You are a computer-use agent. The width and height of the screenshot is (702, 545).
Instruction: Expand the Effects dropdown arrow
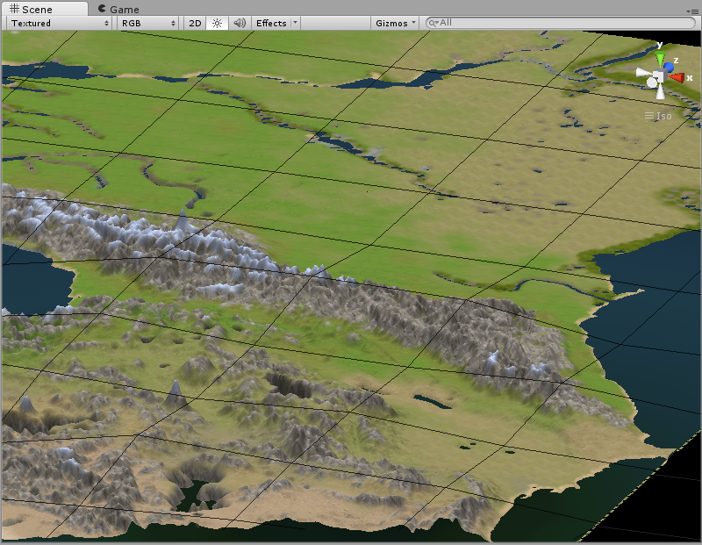294,24
